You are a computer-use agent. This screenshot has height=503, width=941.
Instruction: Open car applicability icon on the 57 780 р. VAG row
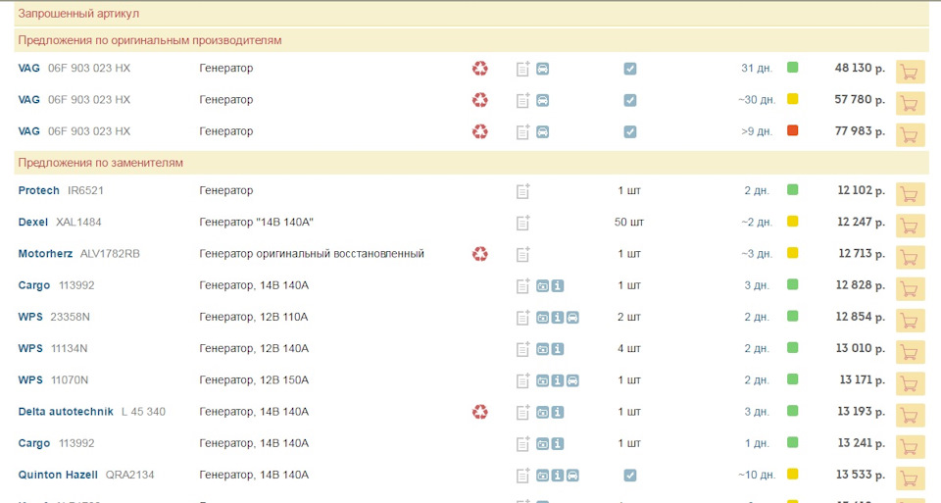[542, 100]
